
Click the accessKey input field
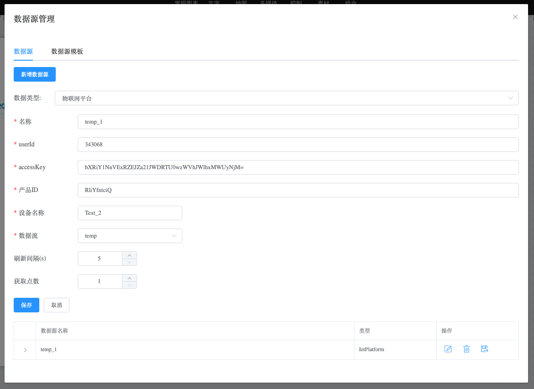tap(298, 167)
